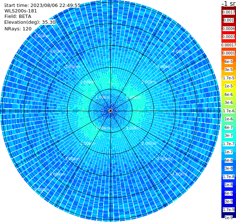This screenshot has width=236, height=222.
Task: Select the 6e-5 colorbar tick
Action: 229,61
